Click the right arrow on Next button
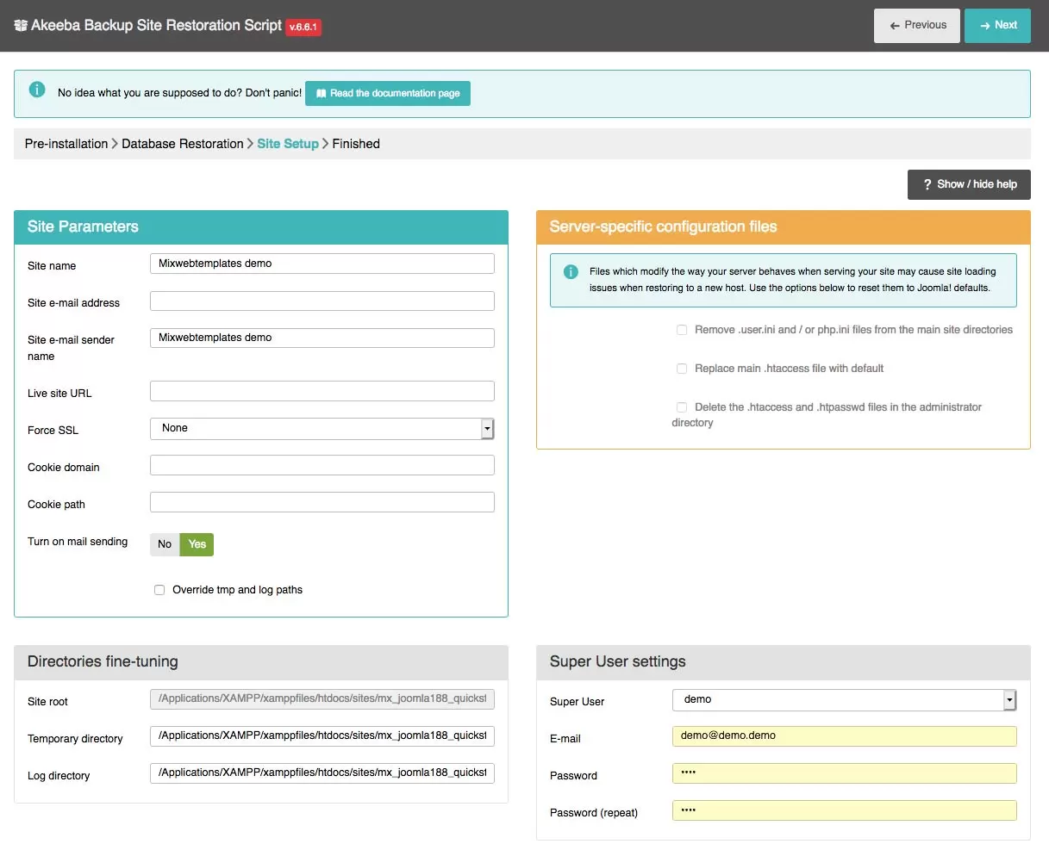This screenshot has height=844, width=1049. (985, 25)
